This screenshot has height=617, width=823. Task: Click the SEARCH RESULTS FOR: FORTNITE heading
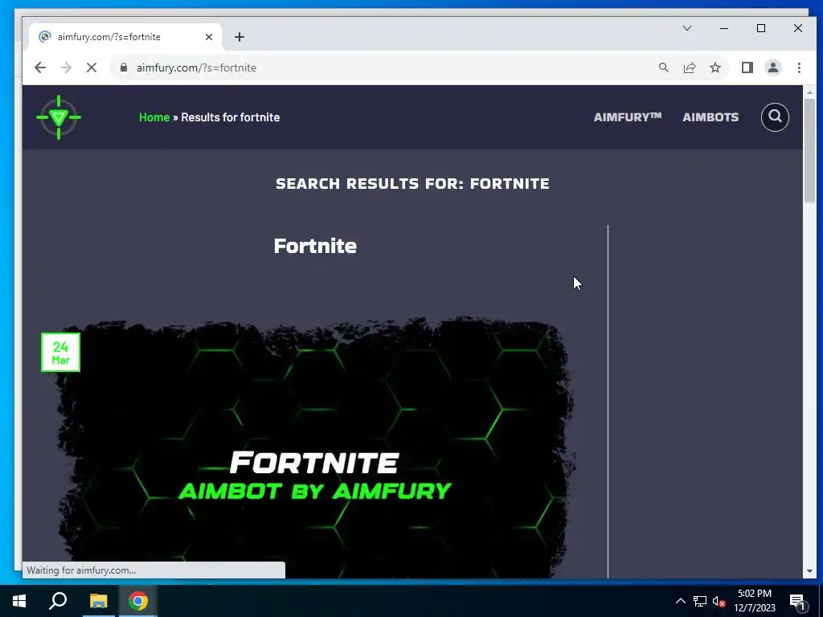pos(412,184)
